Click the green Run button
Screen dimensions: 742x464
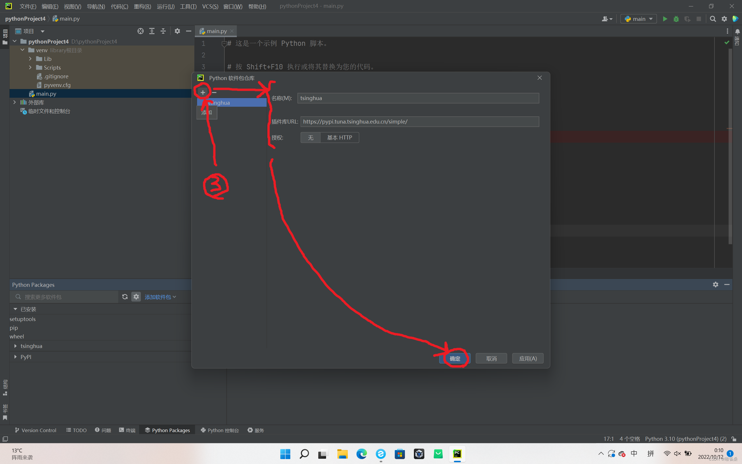tap(665, 19)
